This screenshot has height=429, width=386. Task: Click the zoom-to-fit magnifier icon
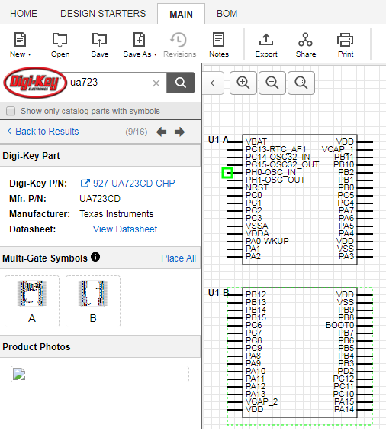pyautogui.click(x=301, y=83)
